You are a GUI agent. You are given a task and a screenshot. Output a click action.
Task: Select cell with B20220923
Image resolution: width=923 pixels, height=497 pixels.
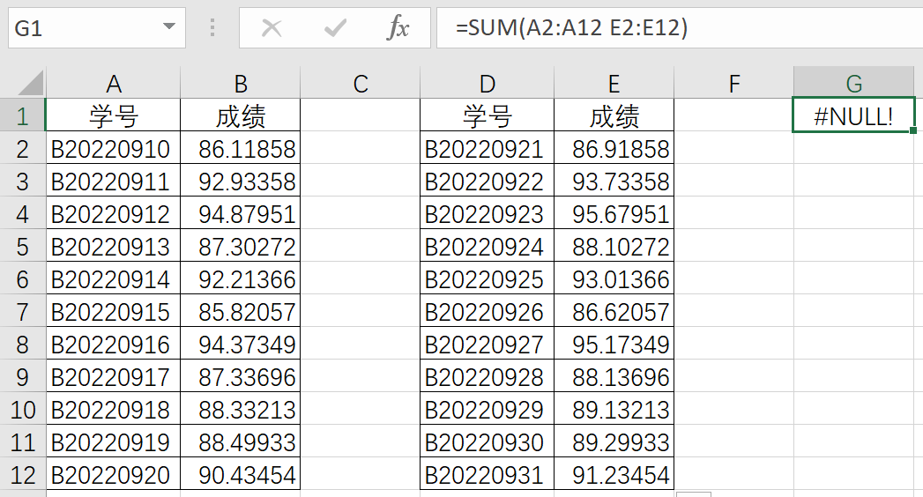487,213
